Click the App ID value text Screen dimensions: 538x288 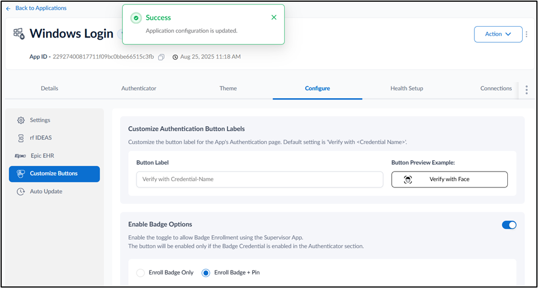[104, 57]
